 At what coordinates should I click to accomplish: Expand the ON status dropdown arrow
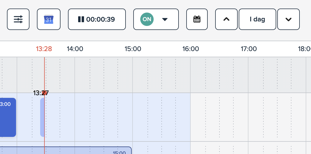point(165,19)
